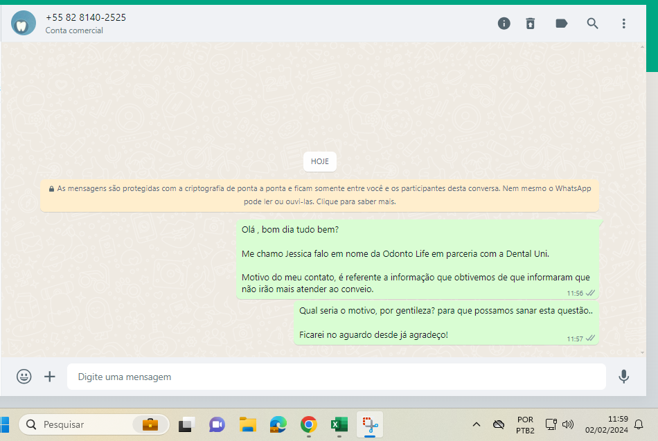Switch to Excel on the taskbar
The image size is (658, 441).
click(x=339, y=424)
